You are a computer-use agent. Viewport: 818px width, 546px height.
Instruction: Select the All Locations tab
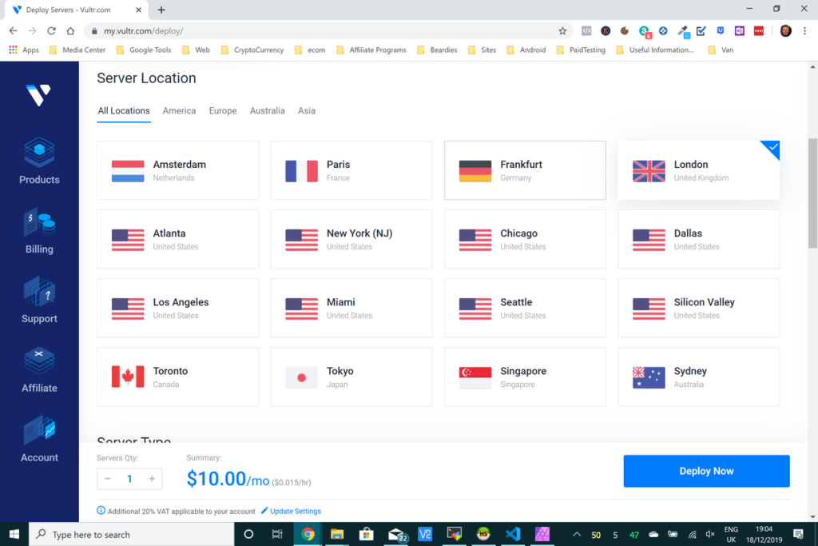tap(124, 110)
